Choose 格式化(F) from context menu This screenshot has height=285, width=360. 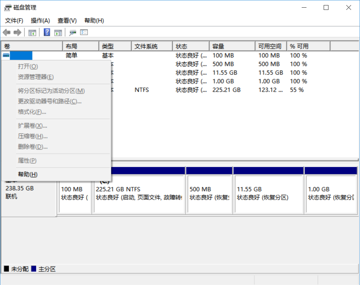point(56,112)
